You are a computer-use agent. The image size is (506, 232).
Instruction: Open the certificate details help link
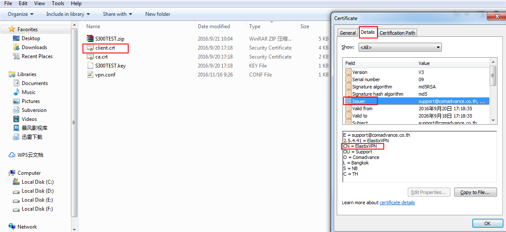tap(397, 203)
